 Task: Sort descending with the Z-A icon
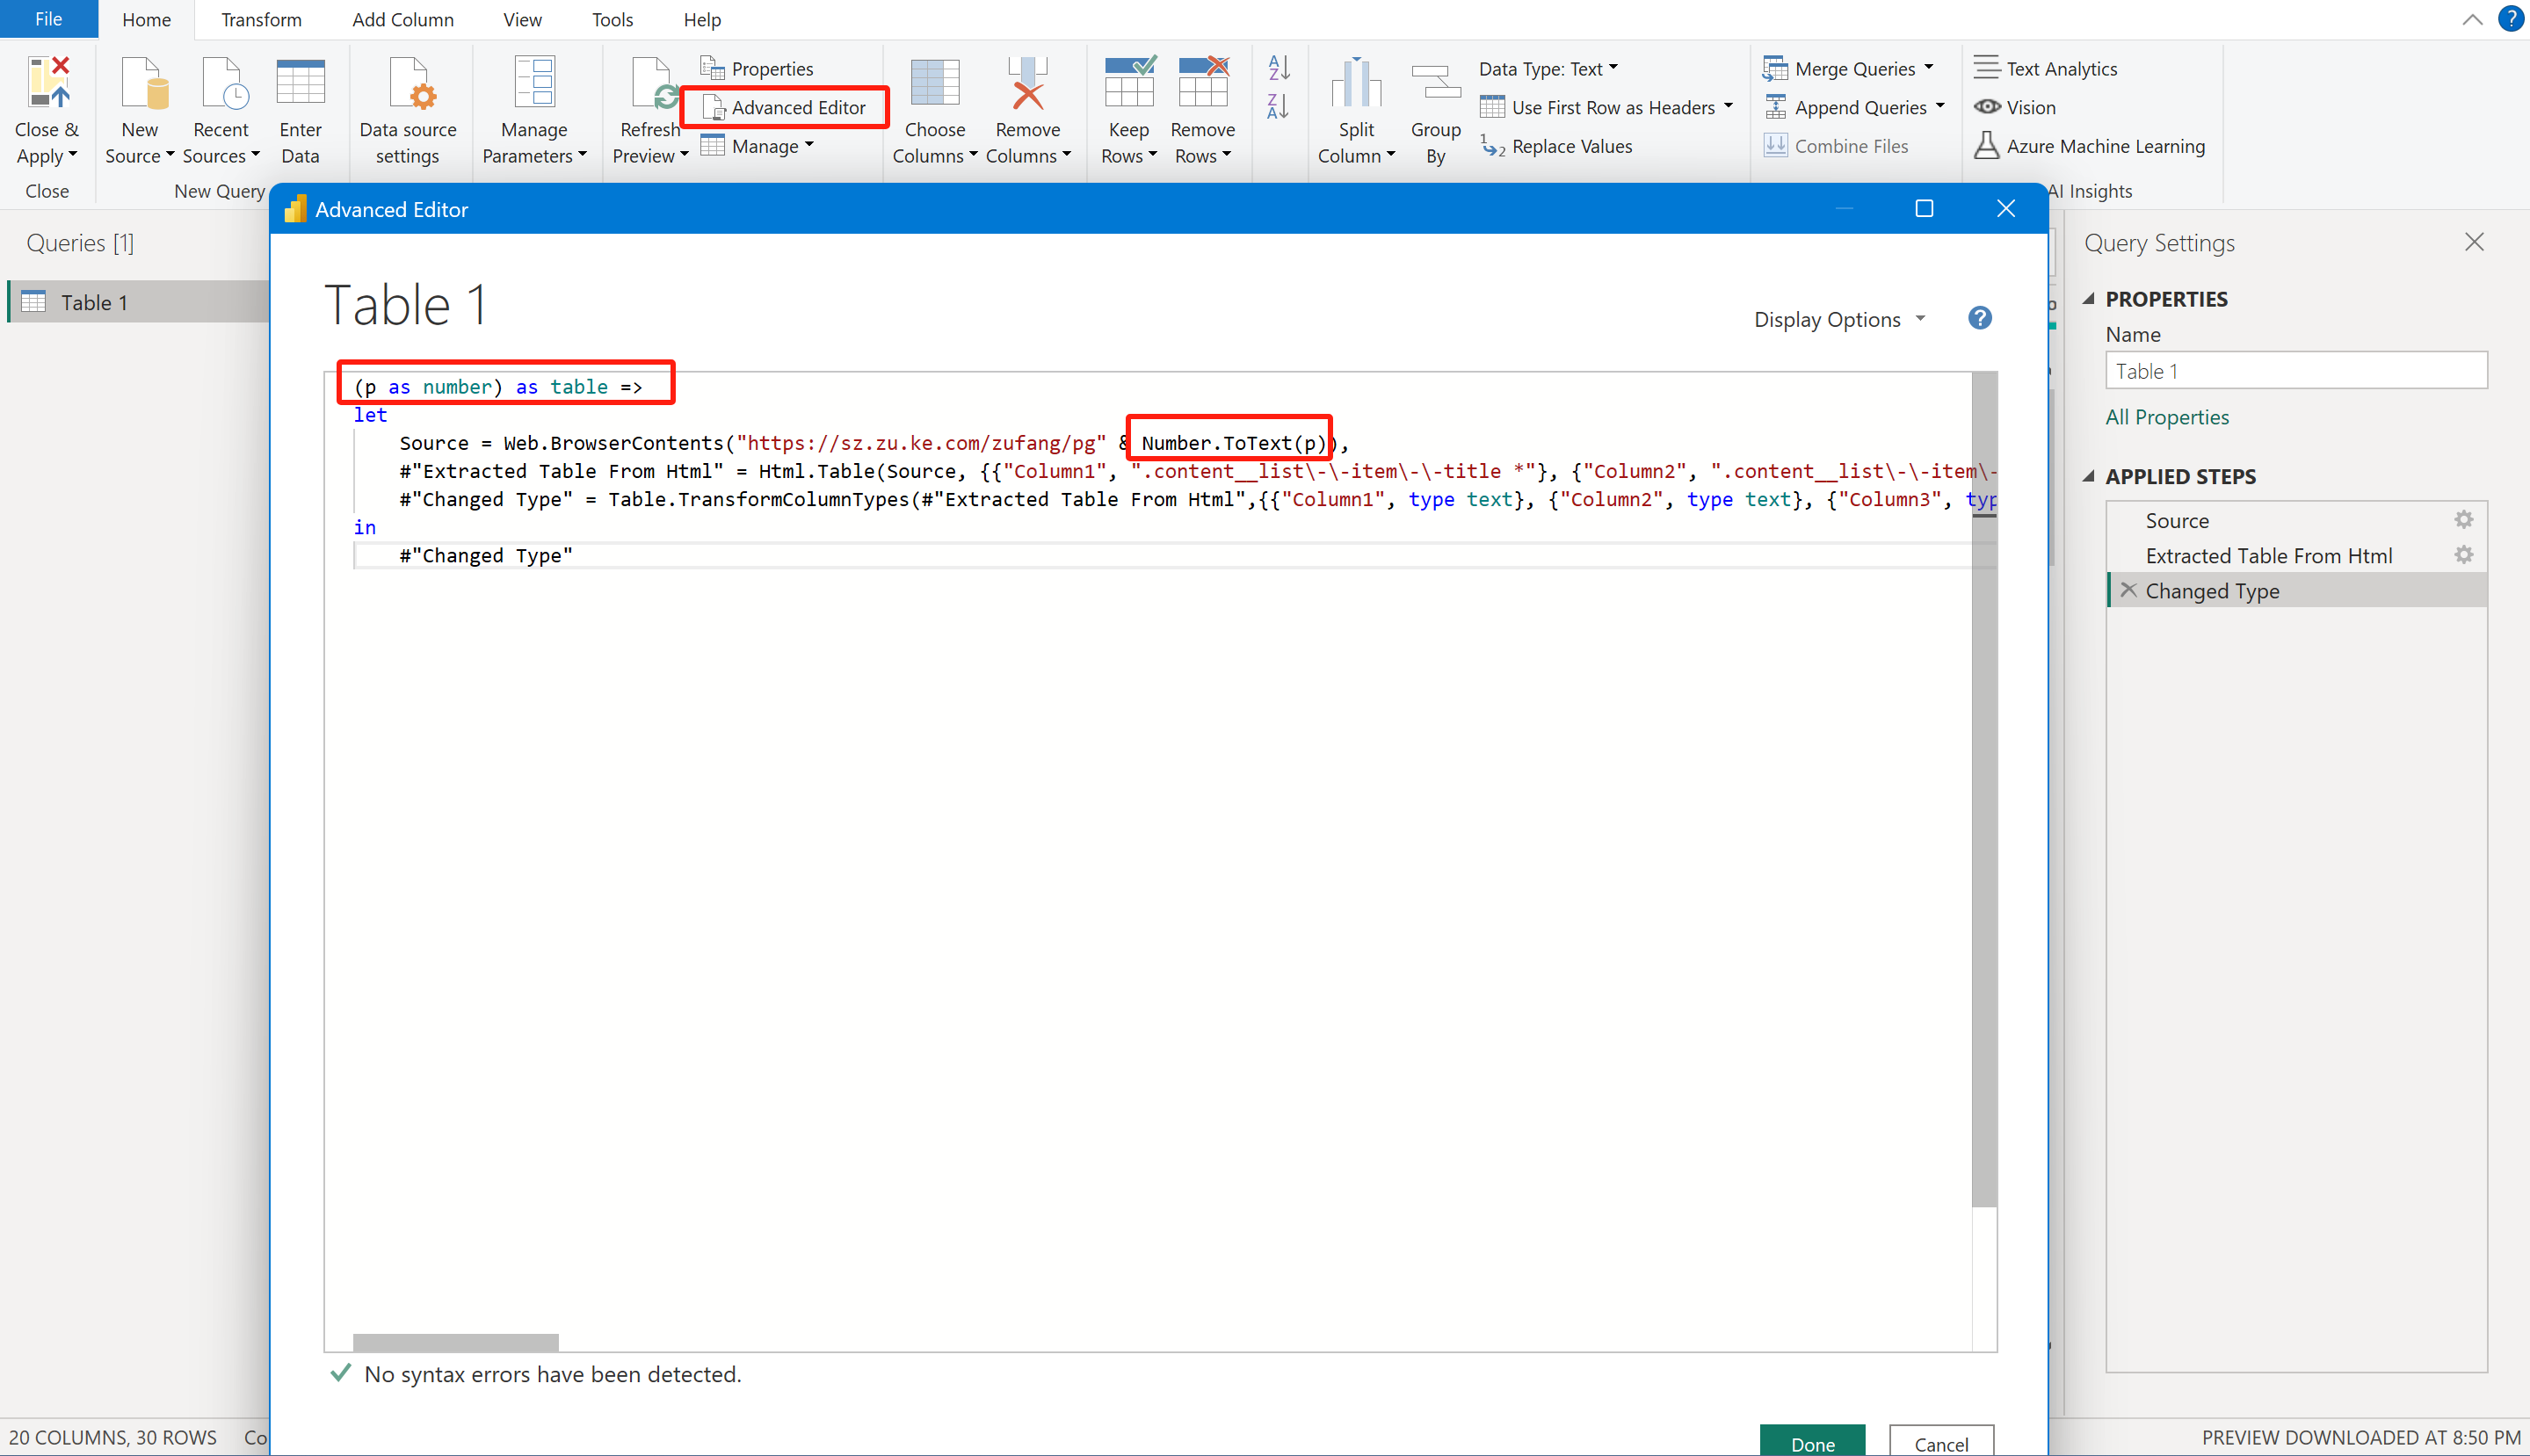click(x=1278, y=106)
